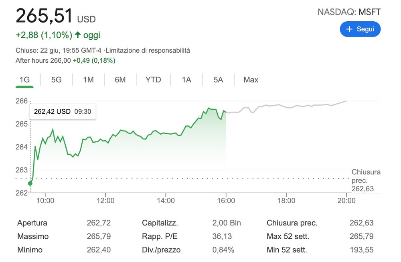The height and width of the screenshot is (262, 401).
Task: Switch to the 5G time range tab
Action: click(x=57, y=80)
